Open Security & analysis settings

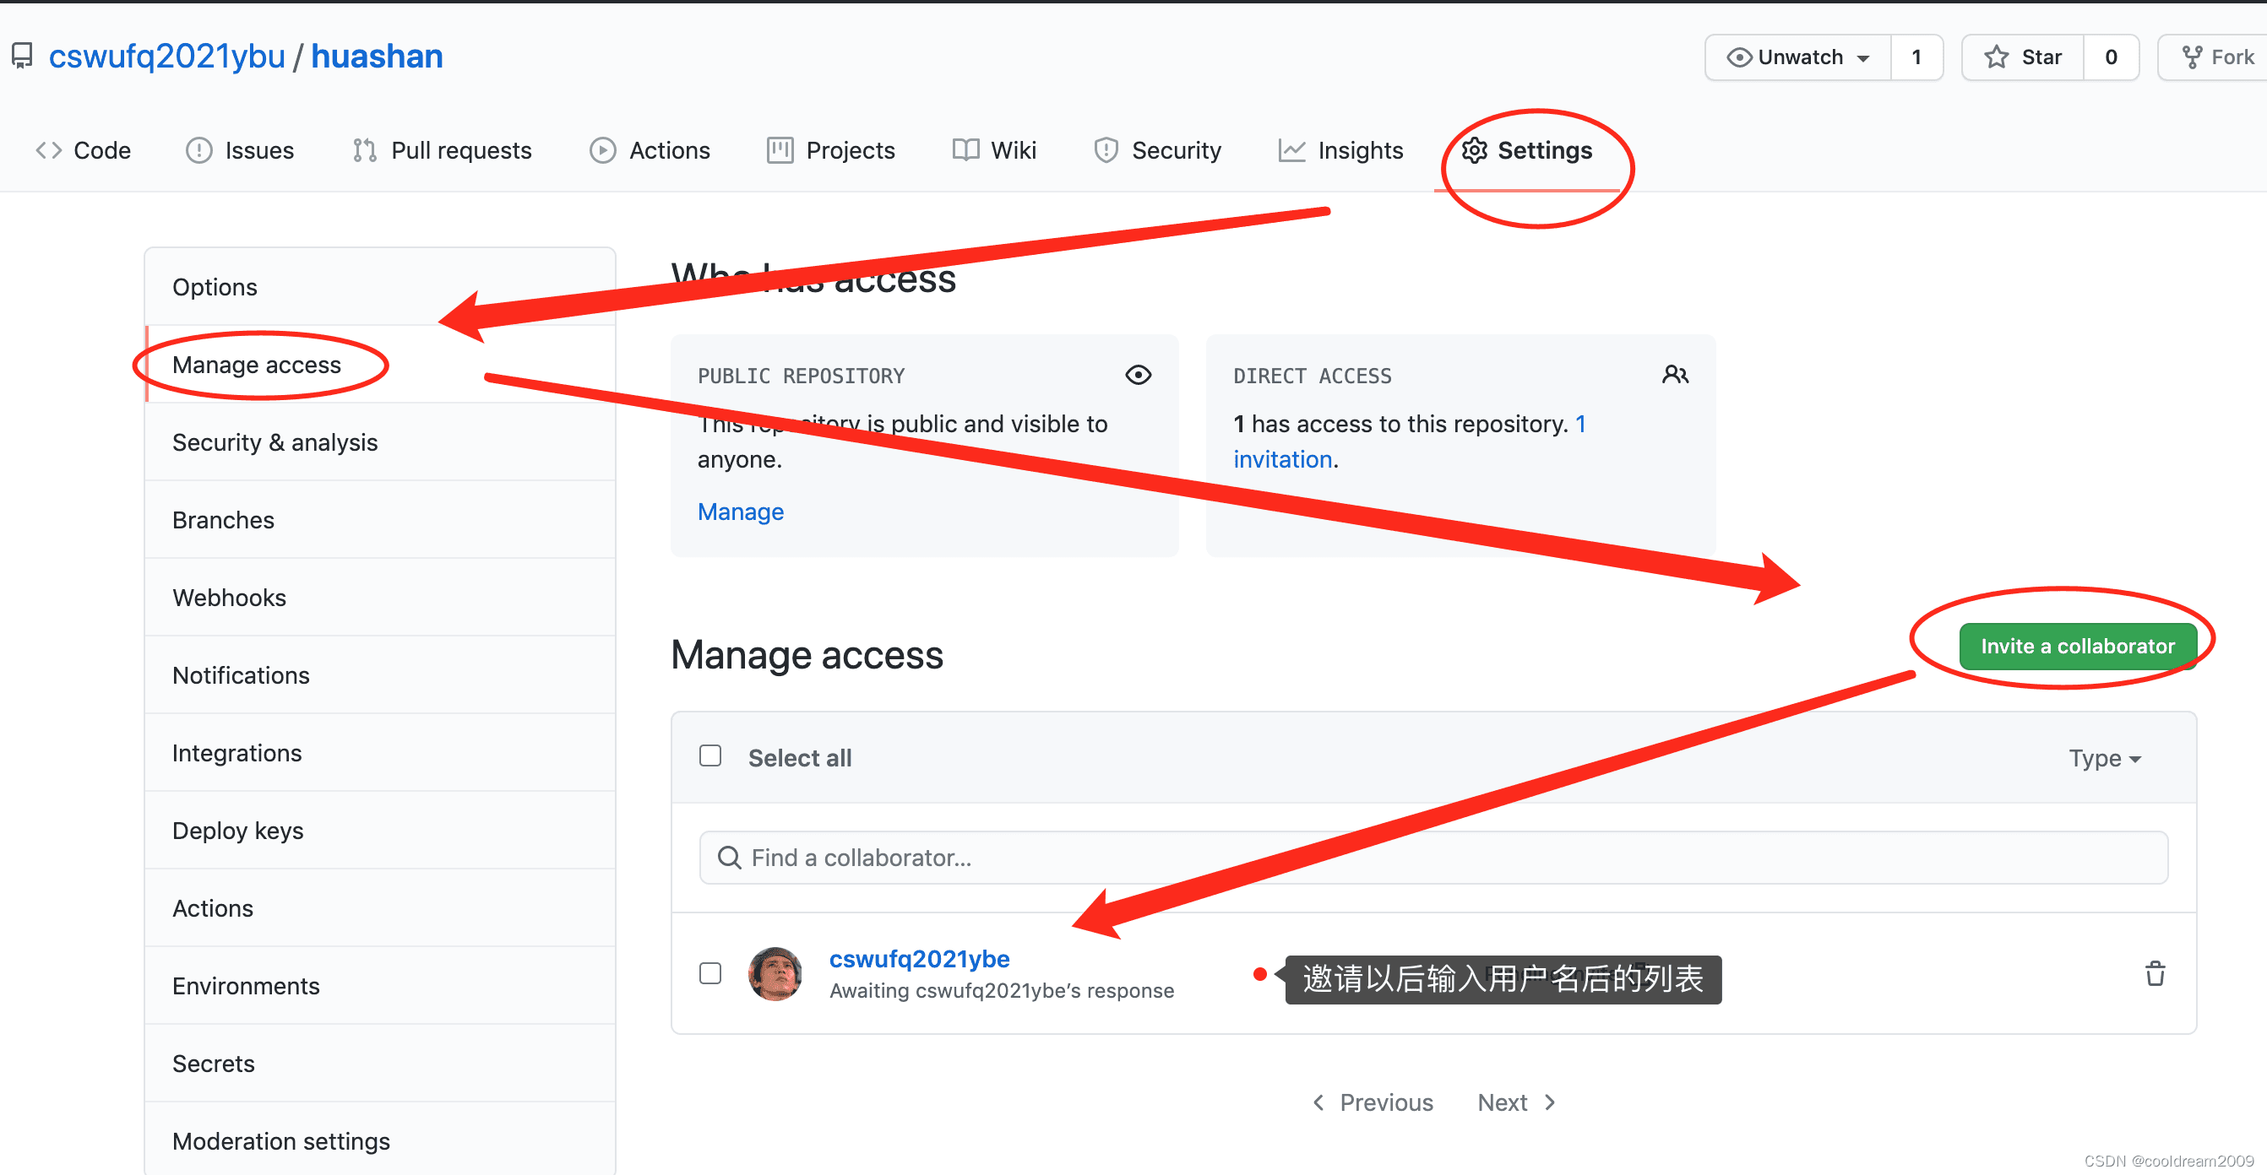point(380,442)
